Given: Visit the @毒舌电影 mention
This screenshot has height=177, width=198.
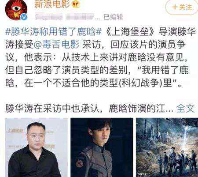Looking at the screenshot, I should click(57, 45).
